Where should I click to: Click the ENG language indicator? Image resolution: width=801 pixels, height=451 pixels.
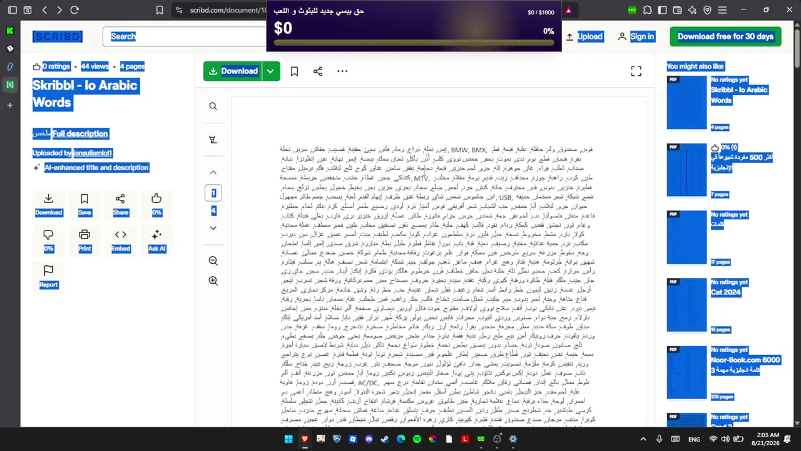point(694,439)
